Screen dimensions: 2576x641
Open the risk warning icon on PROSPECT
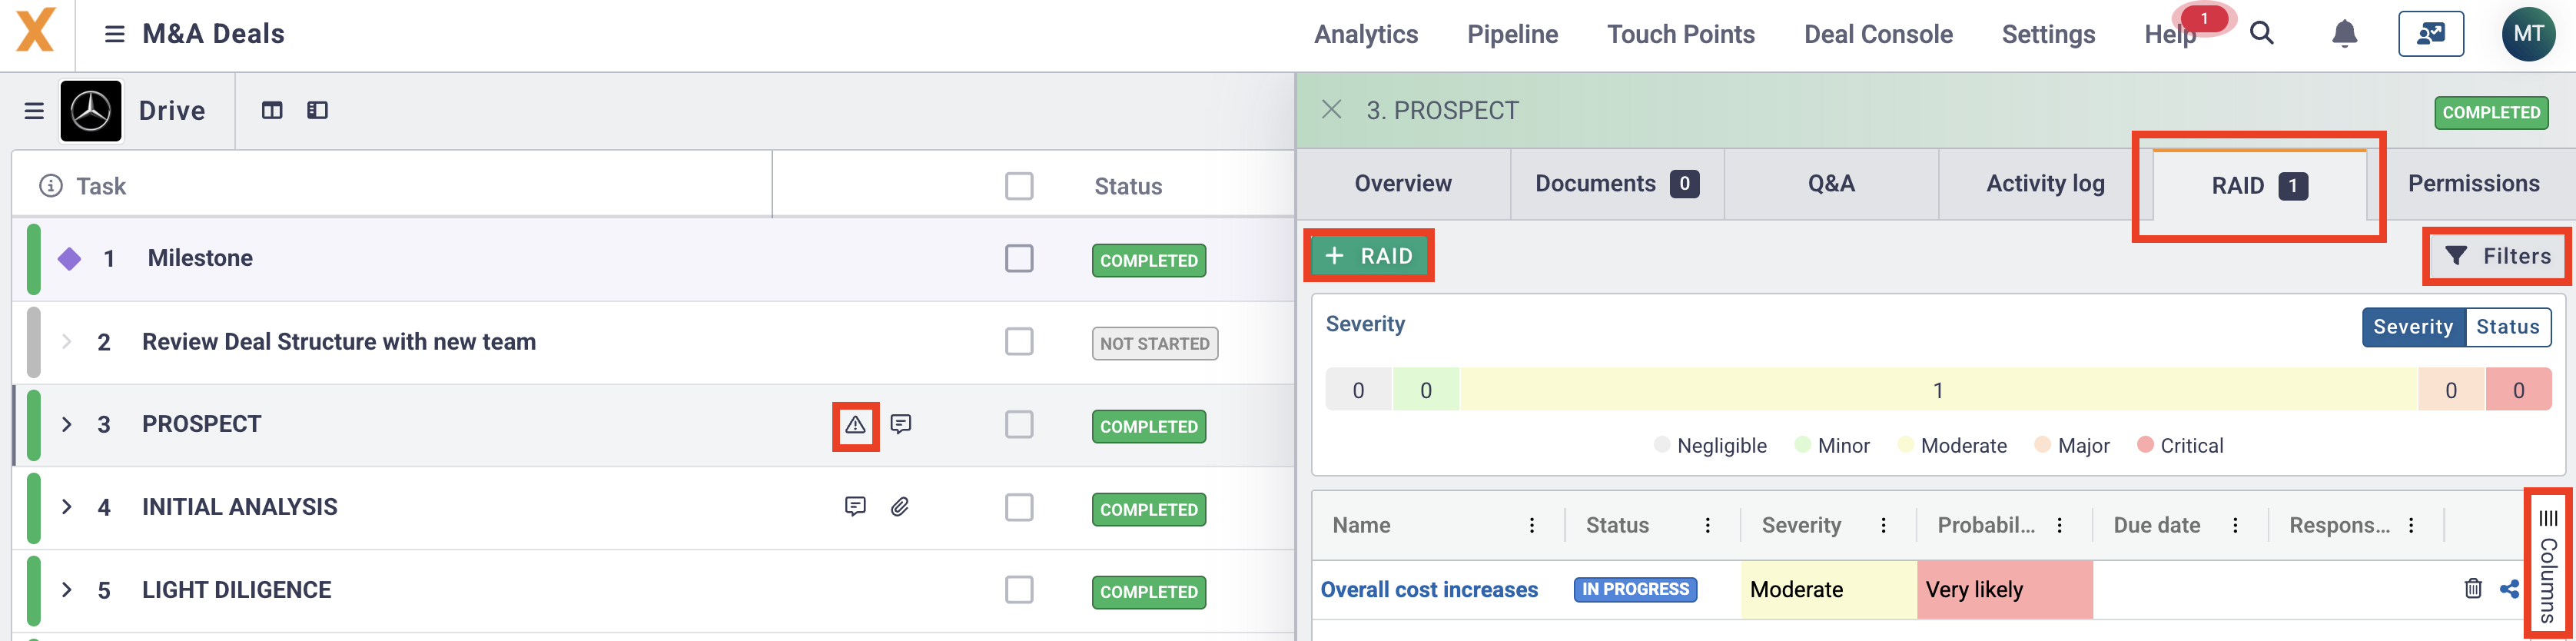(x=855, y=425)
